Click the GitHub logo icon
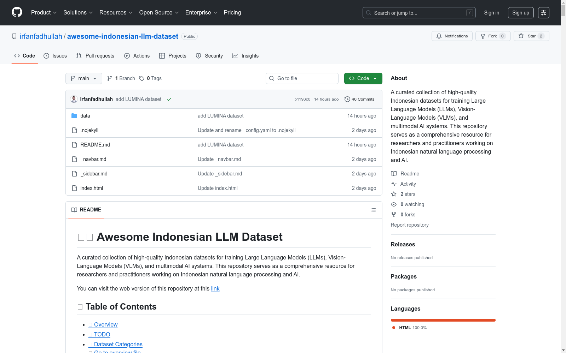 click(x=17, y=12)
